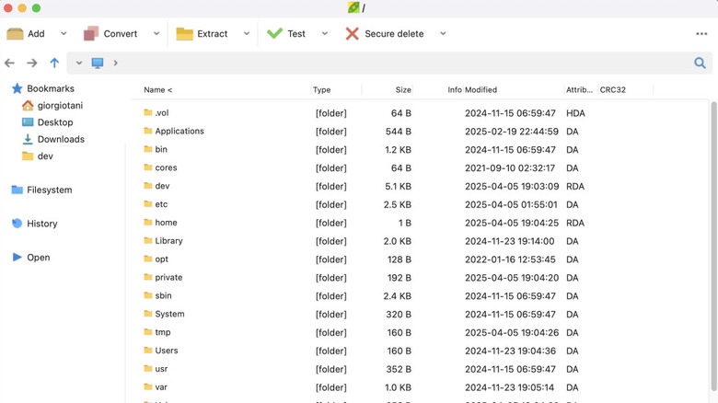The width and height of the screenshot is (718, 403).
Task: Open the navigation history dropdown chevron
Action: tap(79, 63)
